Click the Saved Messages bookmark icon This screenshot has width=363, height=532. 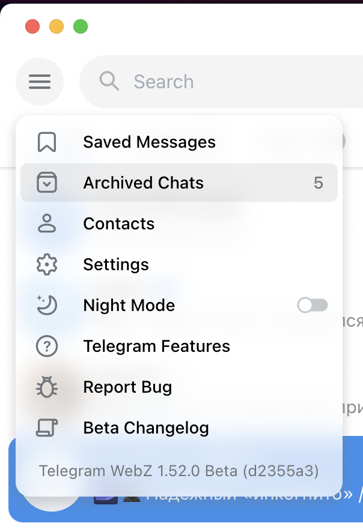tap(46, 142)
